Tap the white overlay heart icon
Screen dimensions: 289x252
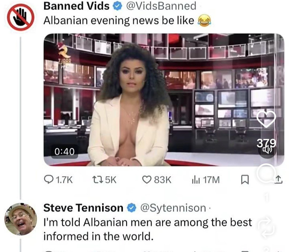tap(266, 119)
